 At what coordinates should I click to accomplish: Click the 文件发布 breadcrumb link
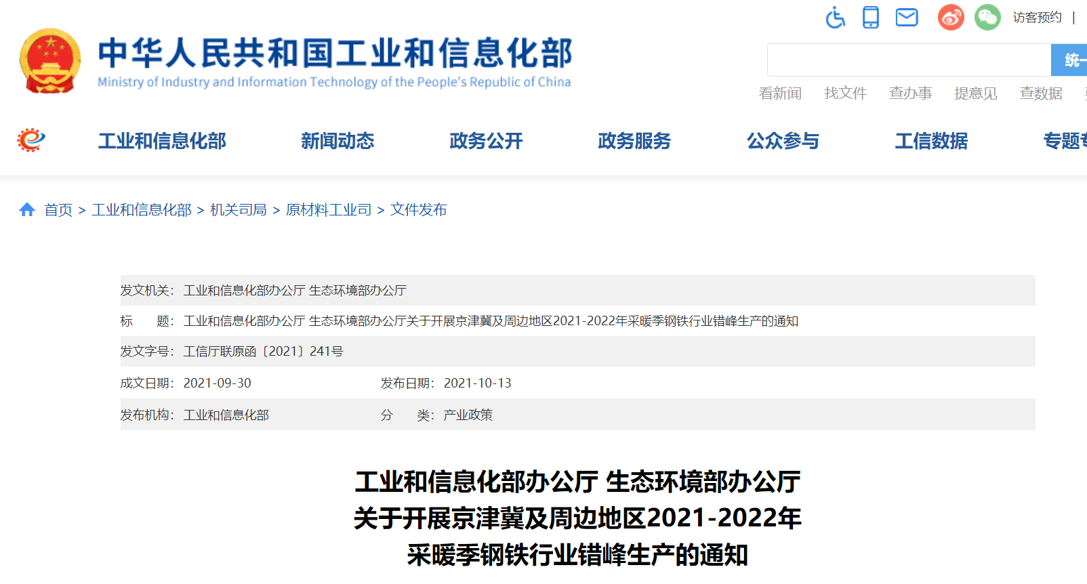(418, 210)
